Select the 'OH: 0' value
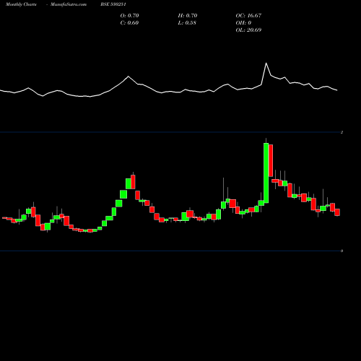361x361 pixels. point(243,22)
